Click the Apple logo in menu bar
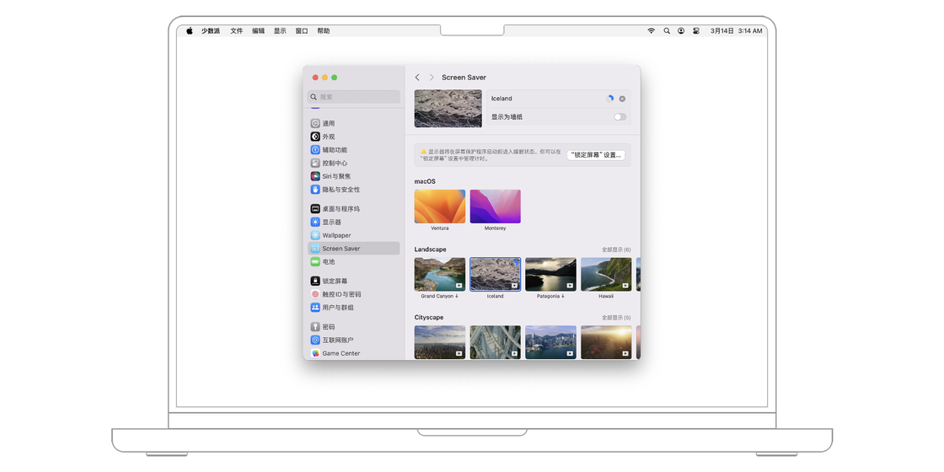This screenshot has height=472, width=944. pyautogui.click(x=189, y=30)
